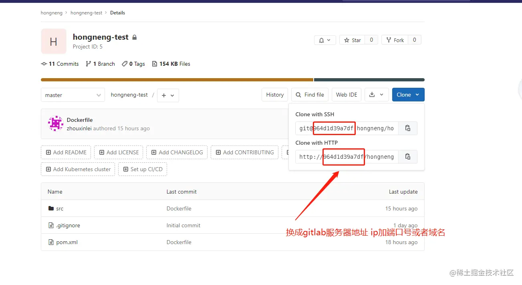Click the .gitignore file icon

point(51,225)
